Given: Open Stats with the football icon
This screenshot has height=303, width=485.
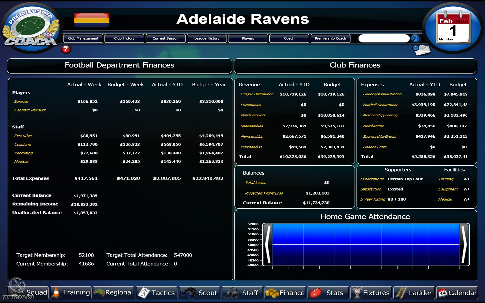Looking at the screenshot, I should pos(328,293).
